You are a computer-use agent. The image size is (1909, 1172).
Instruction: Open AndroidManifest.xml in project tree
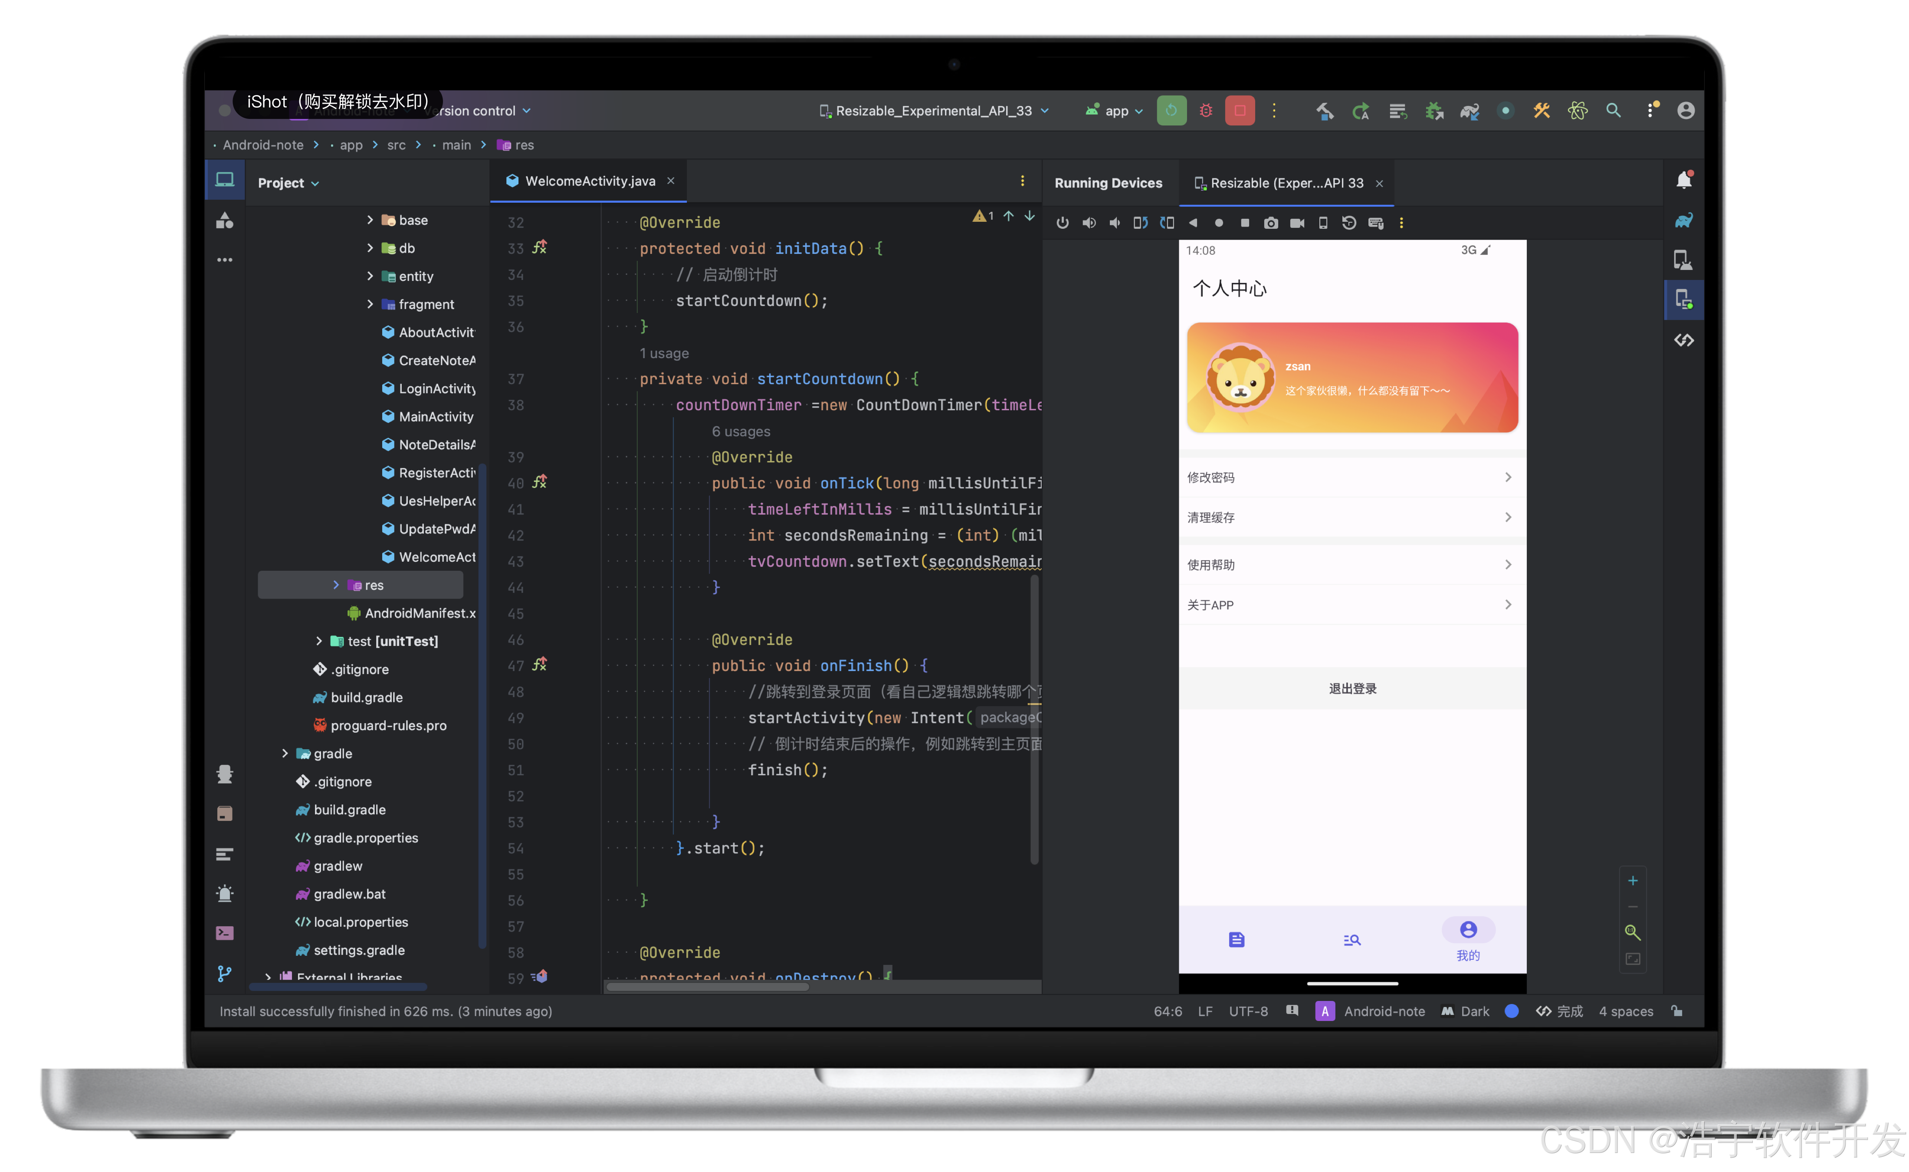412,613
